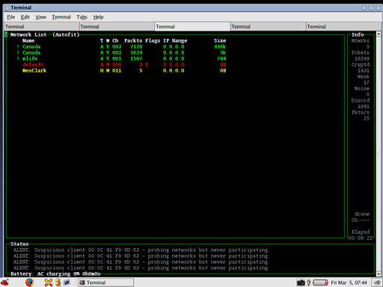This screenshot has width=383, height=287.
Task: Open the Tabs menu
Action: pos(82,17)
